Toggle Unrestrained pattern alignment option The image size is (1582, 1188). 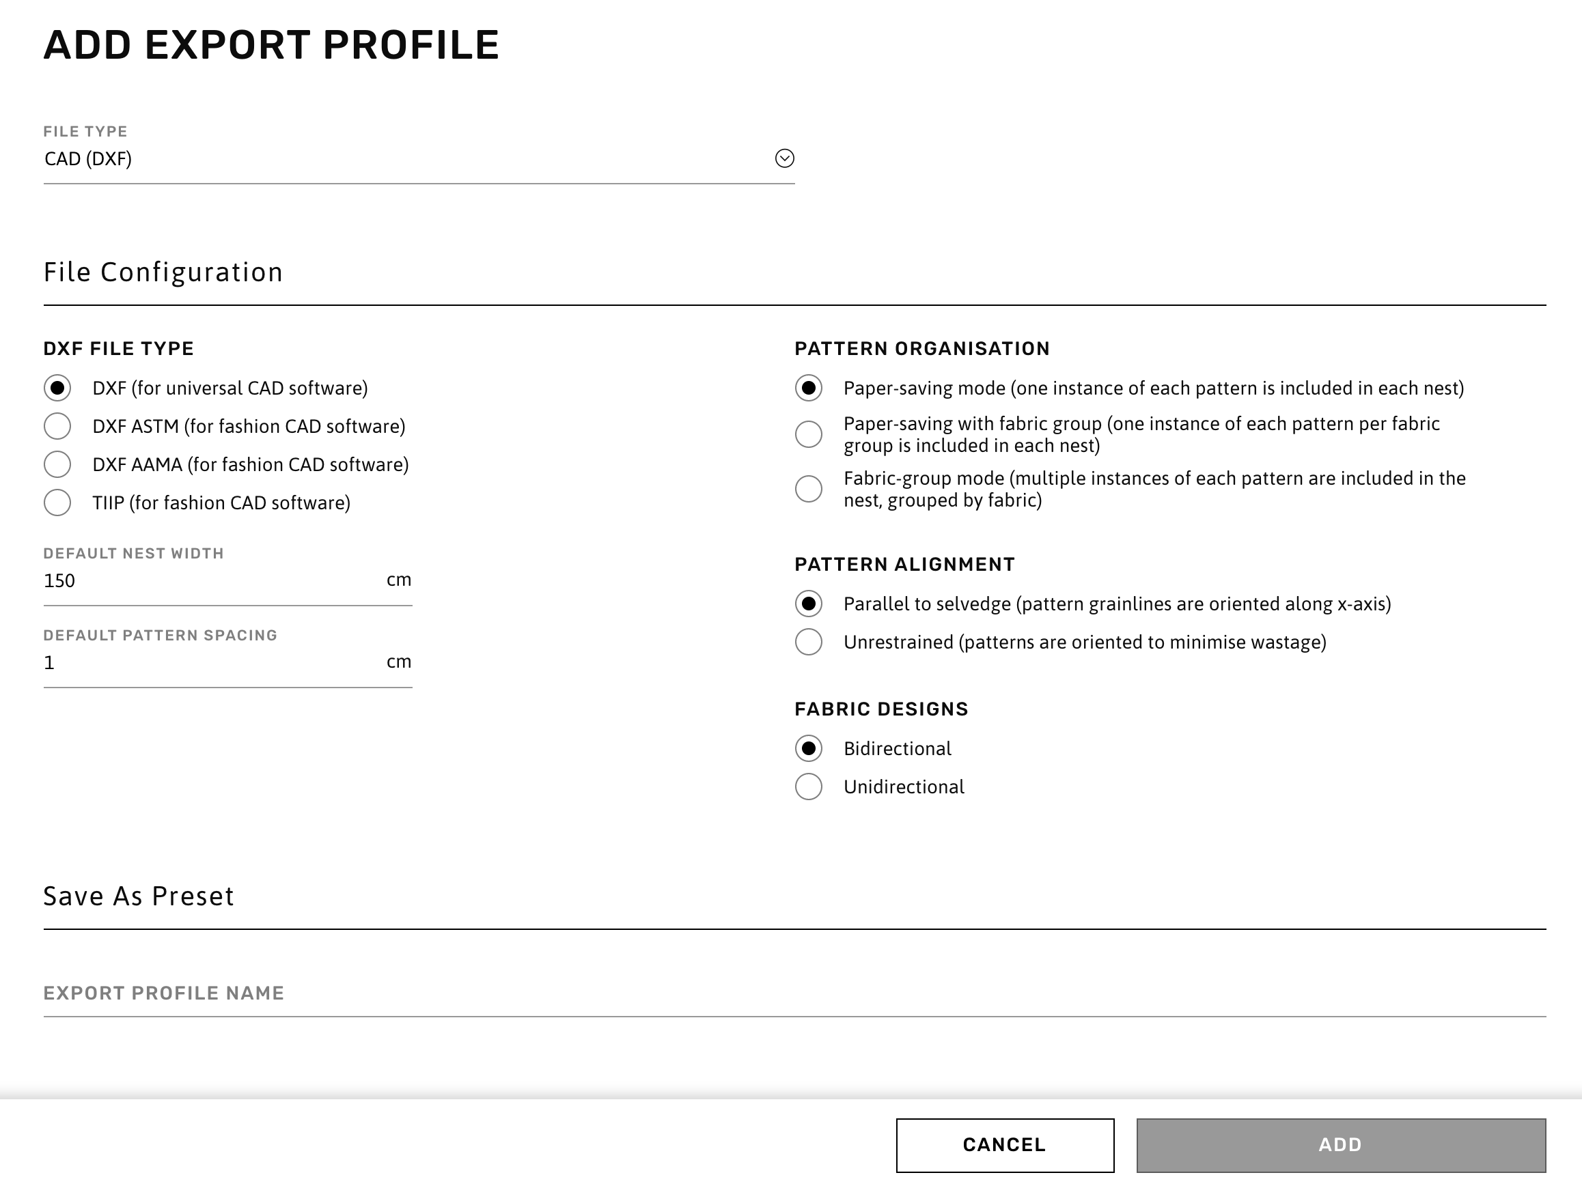pos(808,642)
